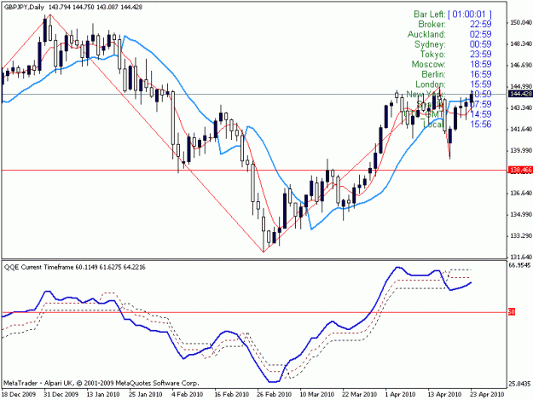The image size is (533, 400).
Task: Click the Tokyo label in clock list
Action: (432, 54)
